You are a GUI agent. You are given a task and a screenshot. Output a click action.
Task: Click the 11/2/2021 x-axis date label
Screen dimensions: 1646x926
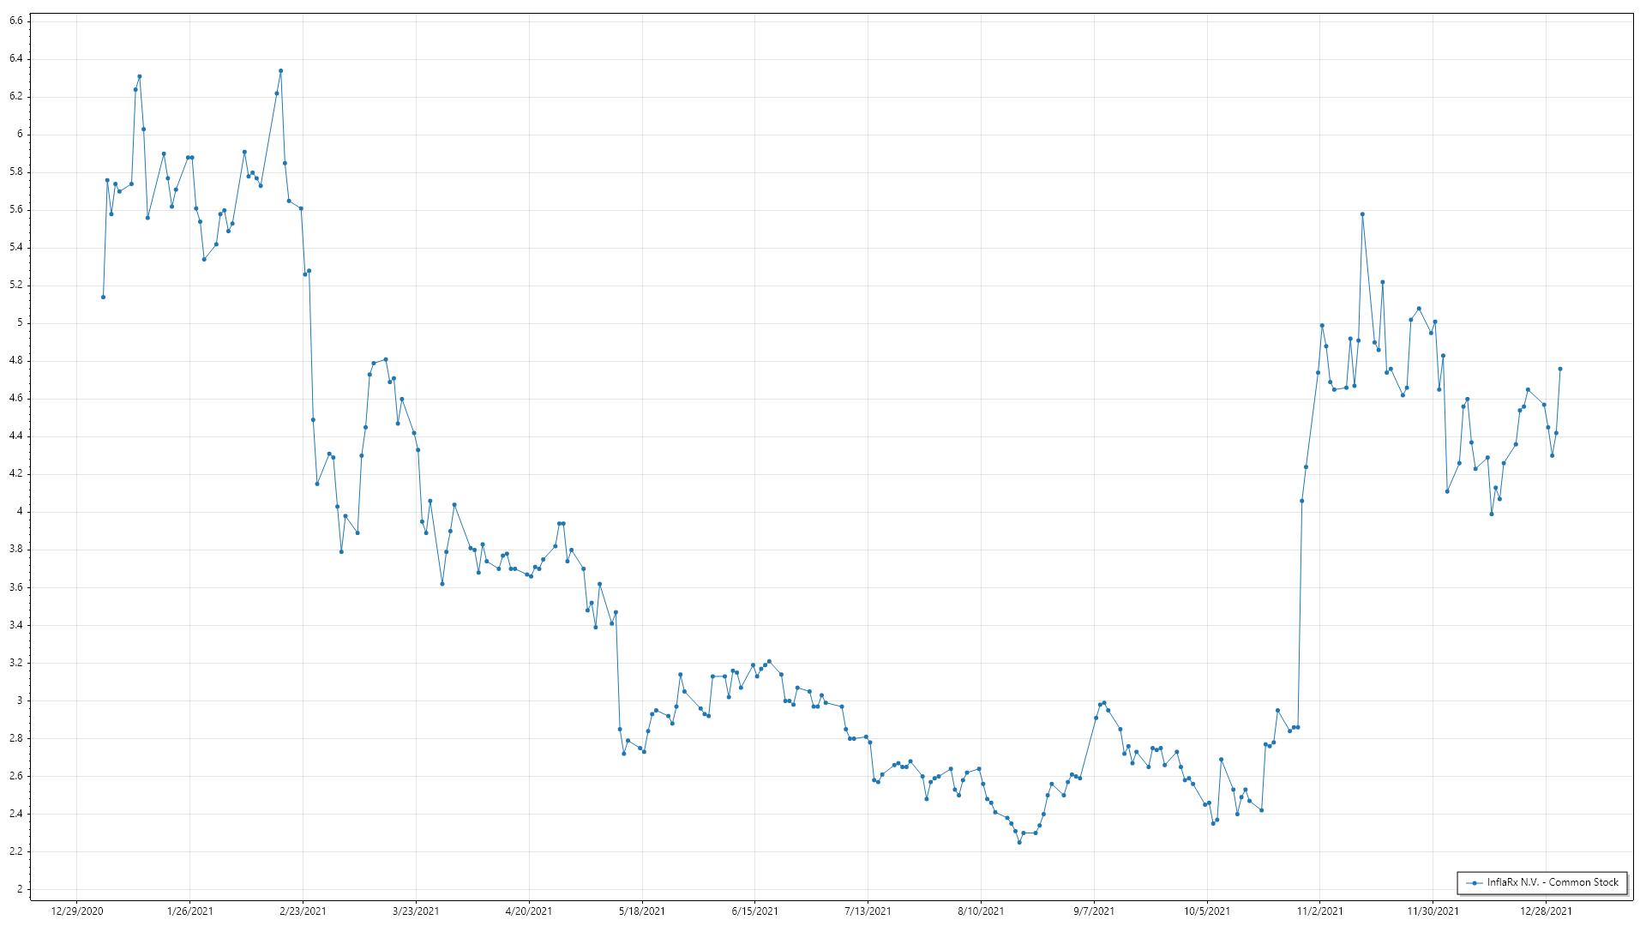click(1320, 911)
